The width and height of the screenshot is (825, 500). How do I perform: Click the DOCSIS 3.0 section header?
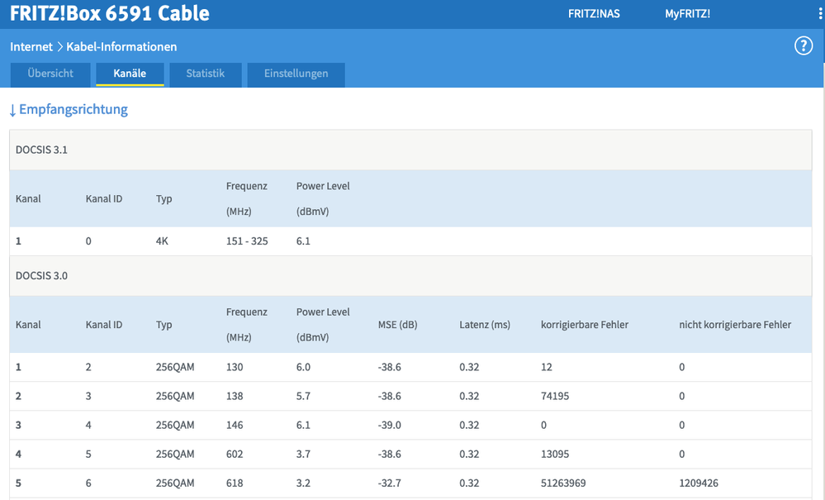[42, 276]
